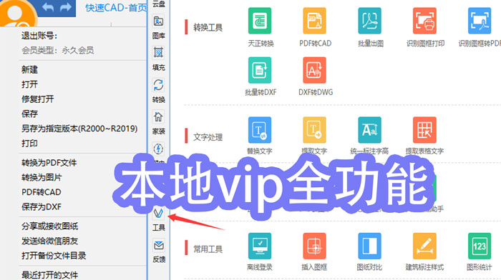
Task: Open 识别图框打印 frame print tool
Action: (x=424, y=21)
